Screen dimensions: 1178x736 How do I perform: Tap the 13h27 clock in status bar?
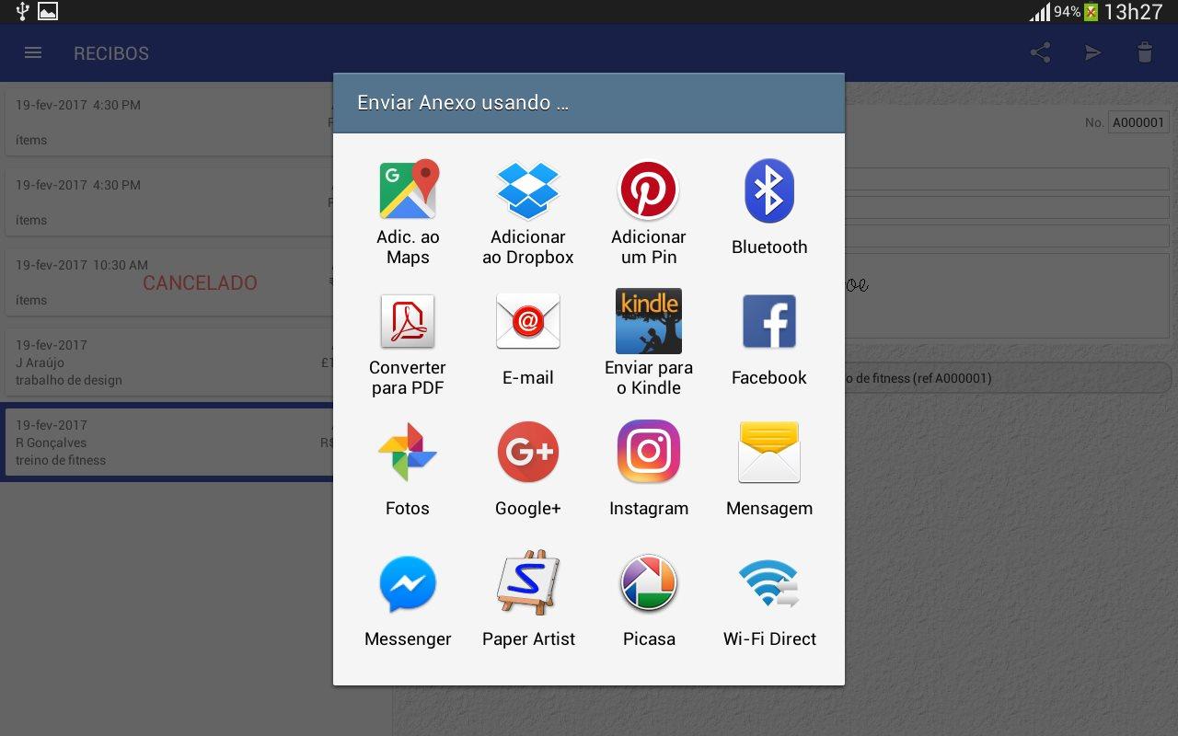pos(1134,12)
